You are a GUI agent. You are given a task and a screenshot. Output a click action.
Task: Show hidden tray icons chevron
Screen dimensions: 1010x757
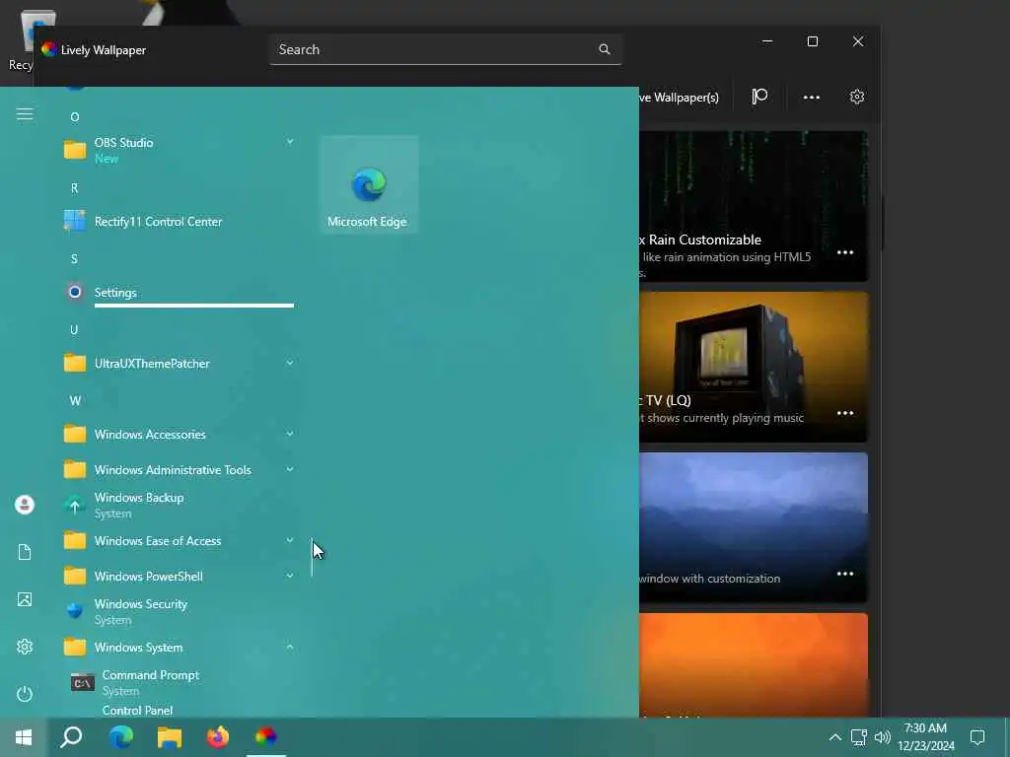[834, 737]
